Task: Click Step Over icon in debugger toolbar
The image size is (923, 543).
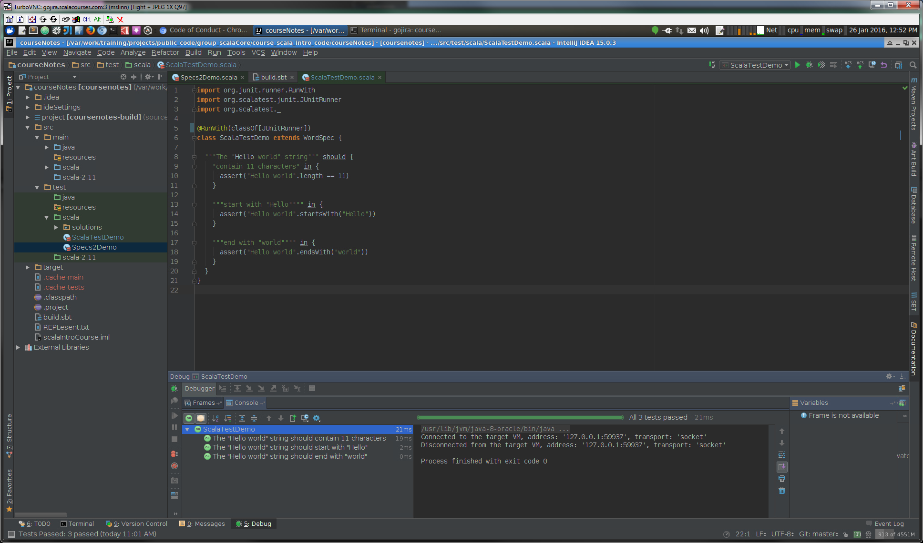Action: (x=237, y=388)
